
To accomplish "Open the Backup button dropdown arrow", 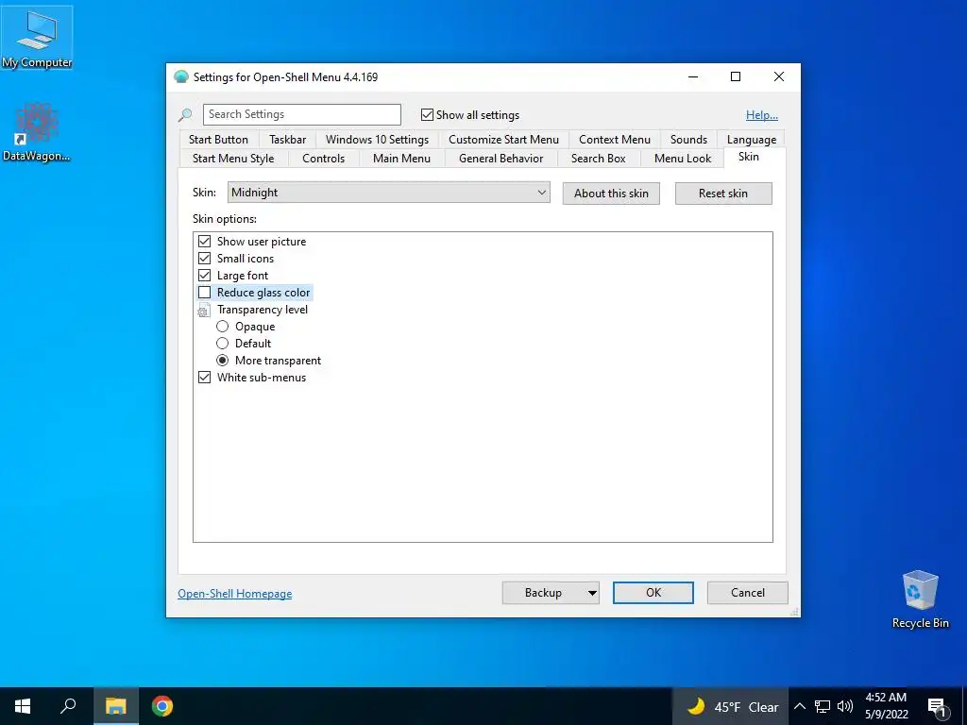I will click(591, 593).
